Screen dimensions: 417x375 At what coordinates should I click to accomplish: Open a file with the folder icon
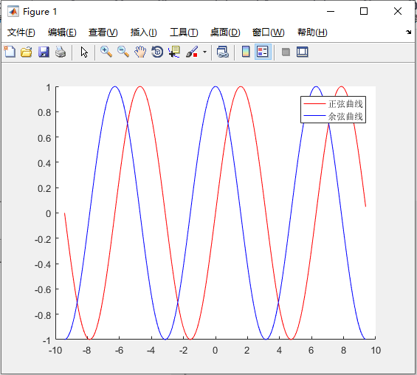point(27,52)
